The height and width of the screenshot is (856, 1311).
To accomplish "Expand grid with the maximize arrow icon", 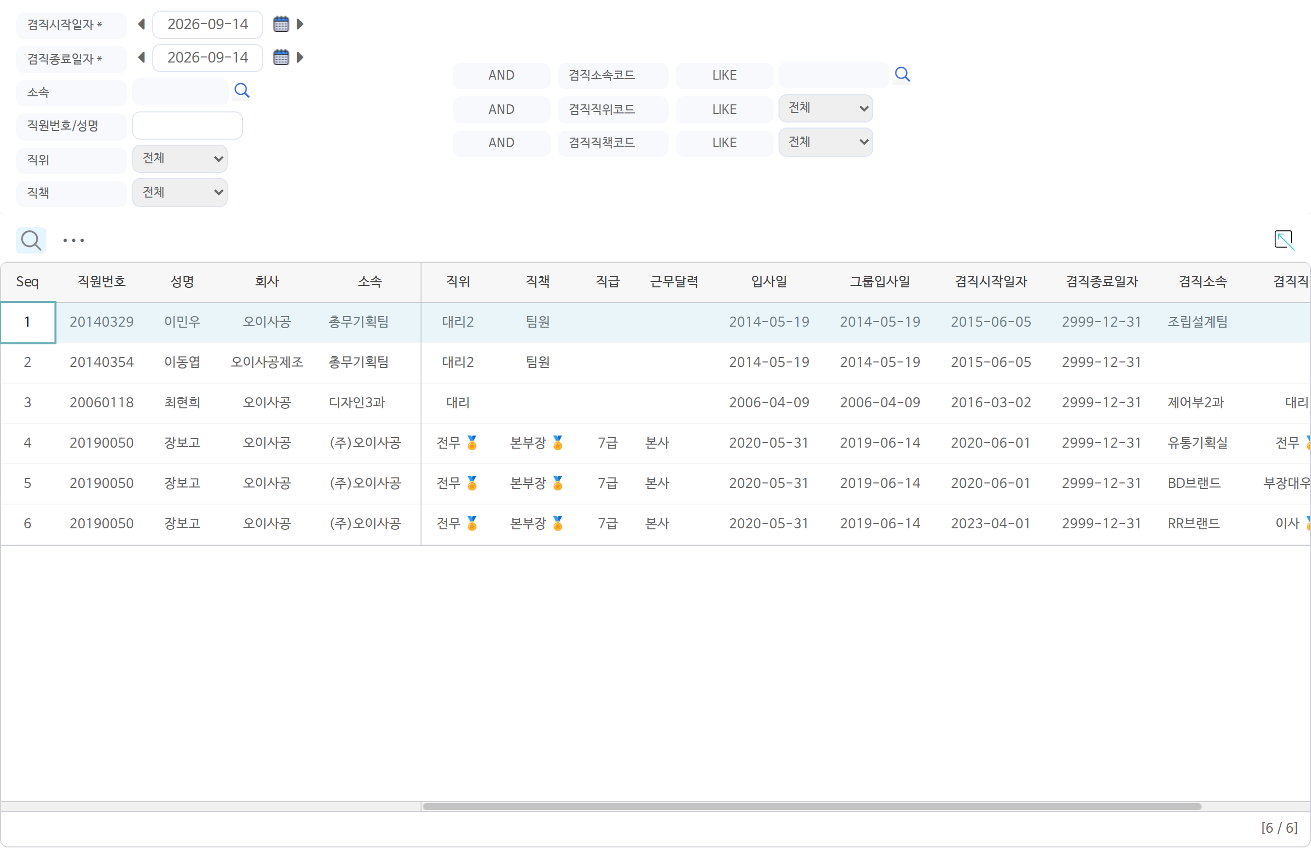I will click(x=1284, y=240).
